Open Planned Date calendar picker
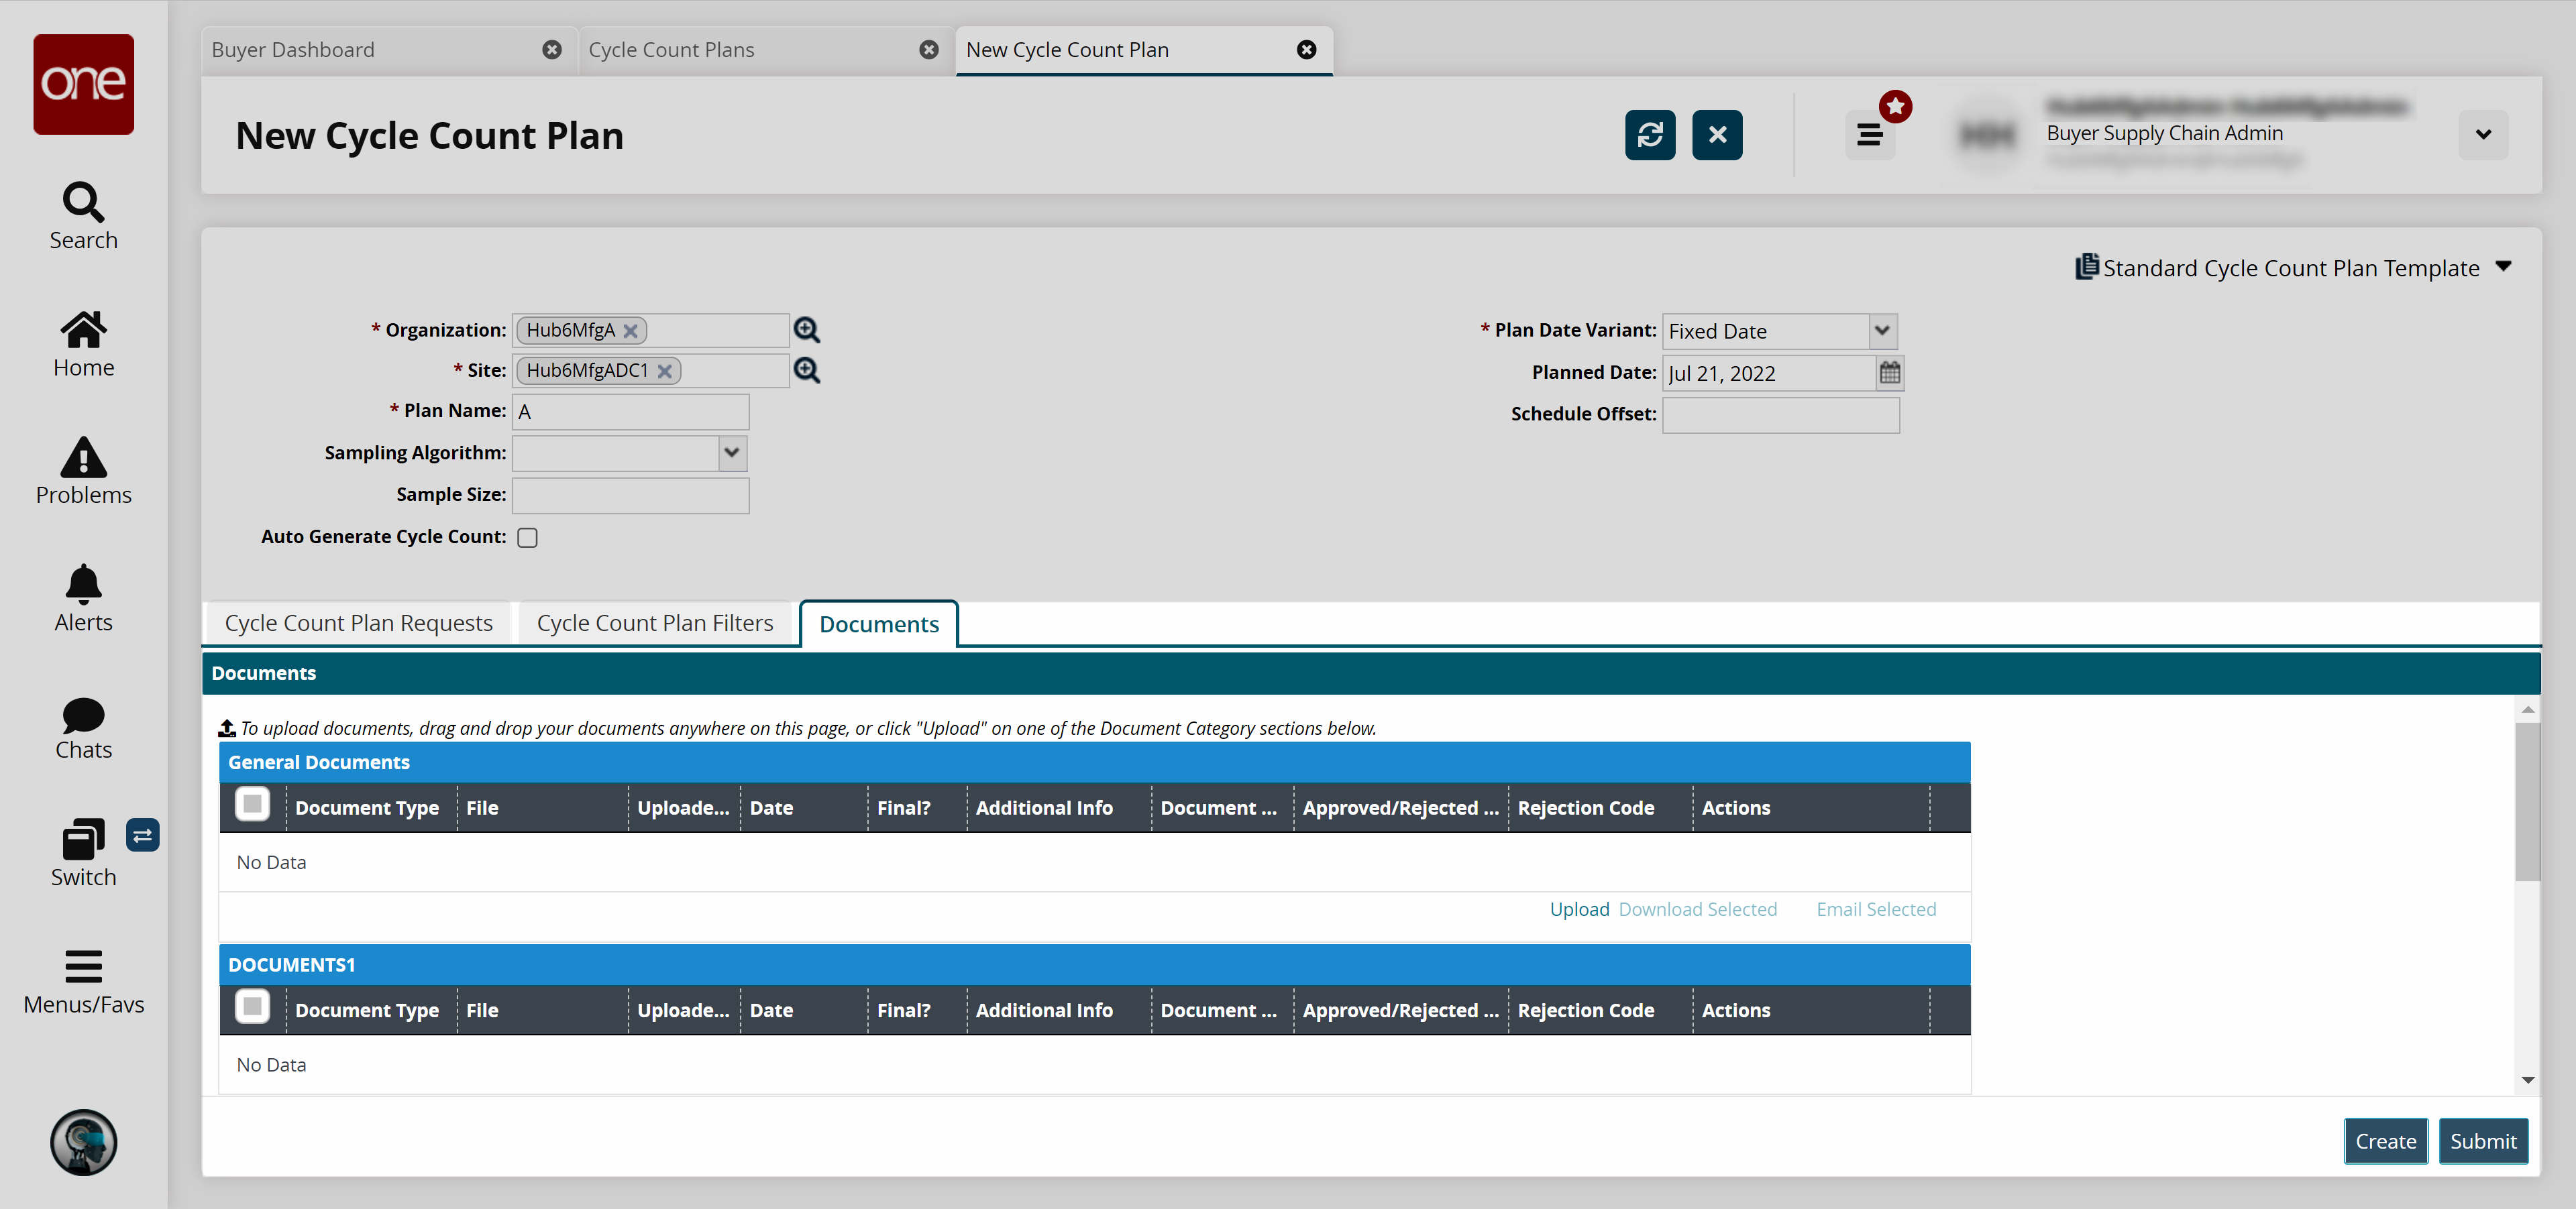2576x1209 pixels. tap(1889, 373)
